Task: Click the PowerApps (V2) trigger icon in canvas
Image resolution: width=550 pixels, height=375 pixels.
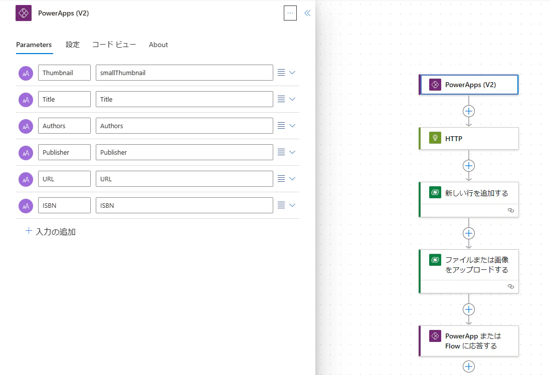Action: click(435, 85)
